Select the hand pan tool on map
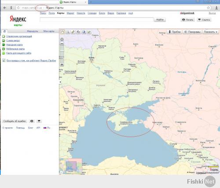Viewport: 220px width, 188px height. pyautogui.click(x=62, y=32)
